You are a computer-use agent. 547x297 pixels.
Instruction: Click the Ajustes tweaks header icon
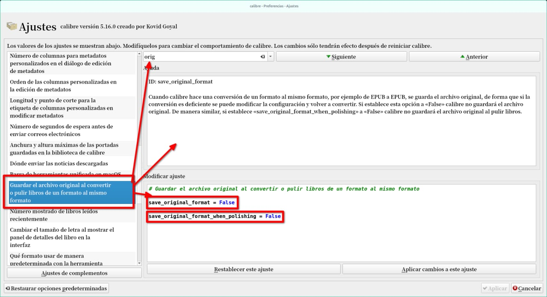12,26
